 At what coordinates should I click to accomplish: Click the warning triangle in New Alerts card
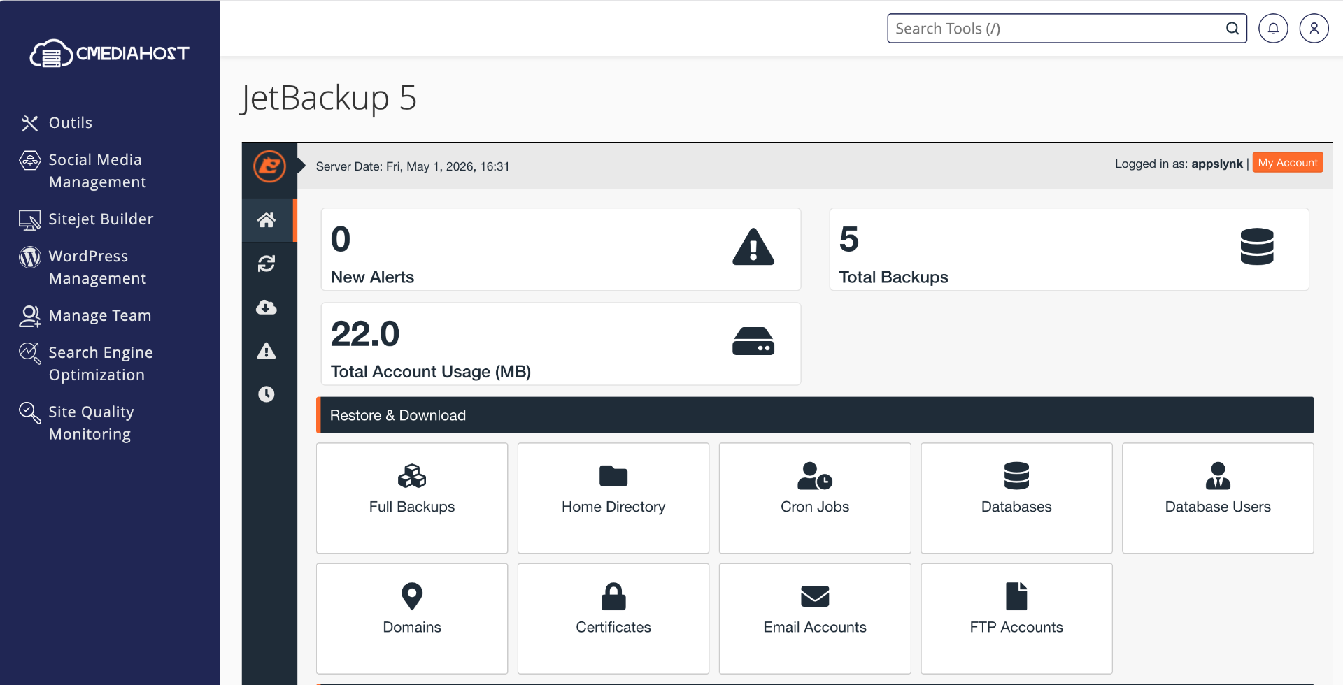[753, 247]
